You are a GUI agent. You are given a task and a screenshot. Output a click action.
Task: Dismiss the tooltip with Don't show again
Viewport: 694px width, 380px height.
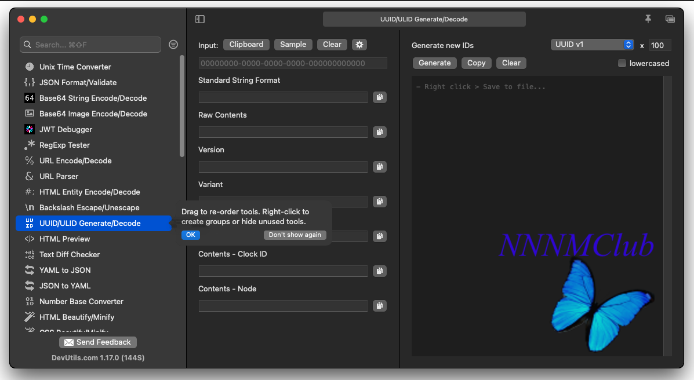(x=295, y=235)
